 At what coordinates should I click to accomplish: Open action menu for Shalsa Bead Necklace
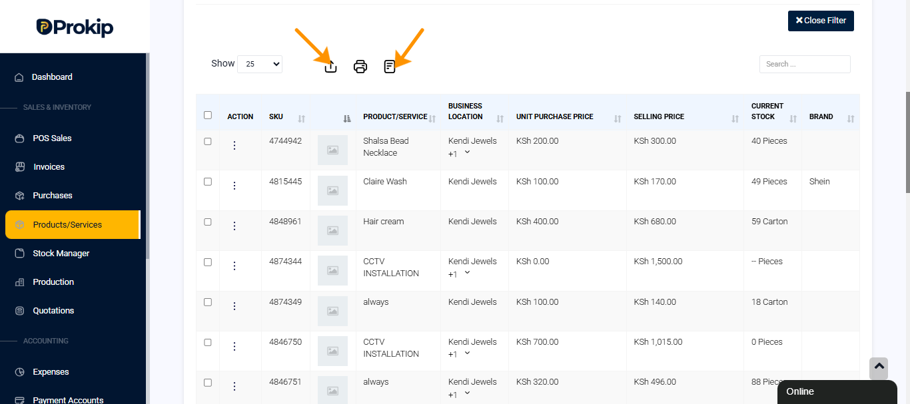[234, 146]
